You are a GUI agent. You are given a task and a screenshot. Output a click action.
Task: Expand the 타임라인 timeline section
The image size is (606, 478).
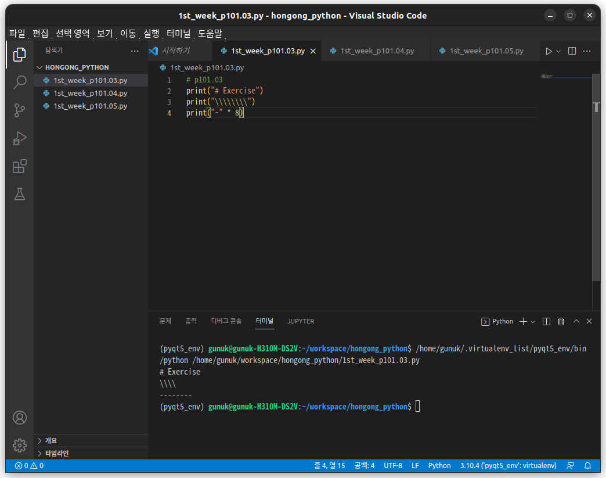(91, 453)
